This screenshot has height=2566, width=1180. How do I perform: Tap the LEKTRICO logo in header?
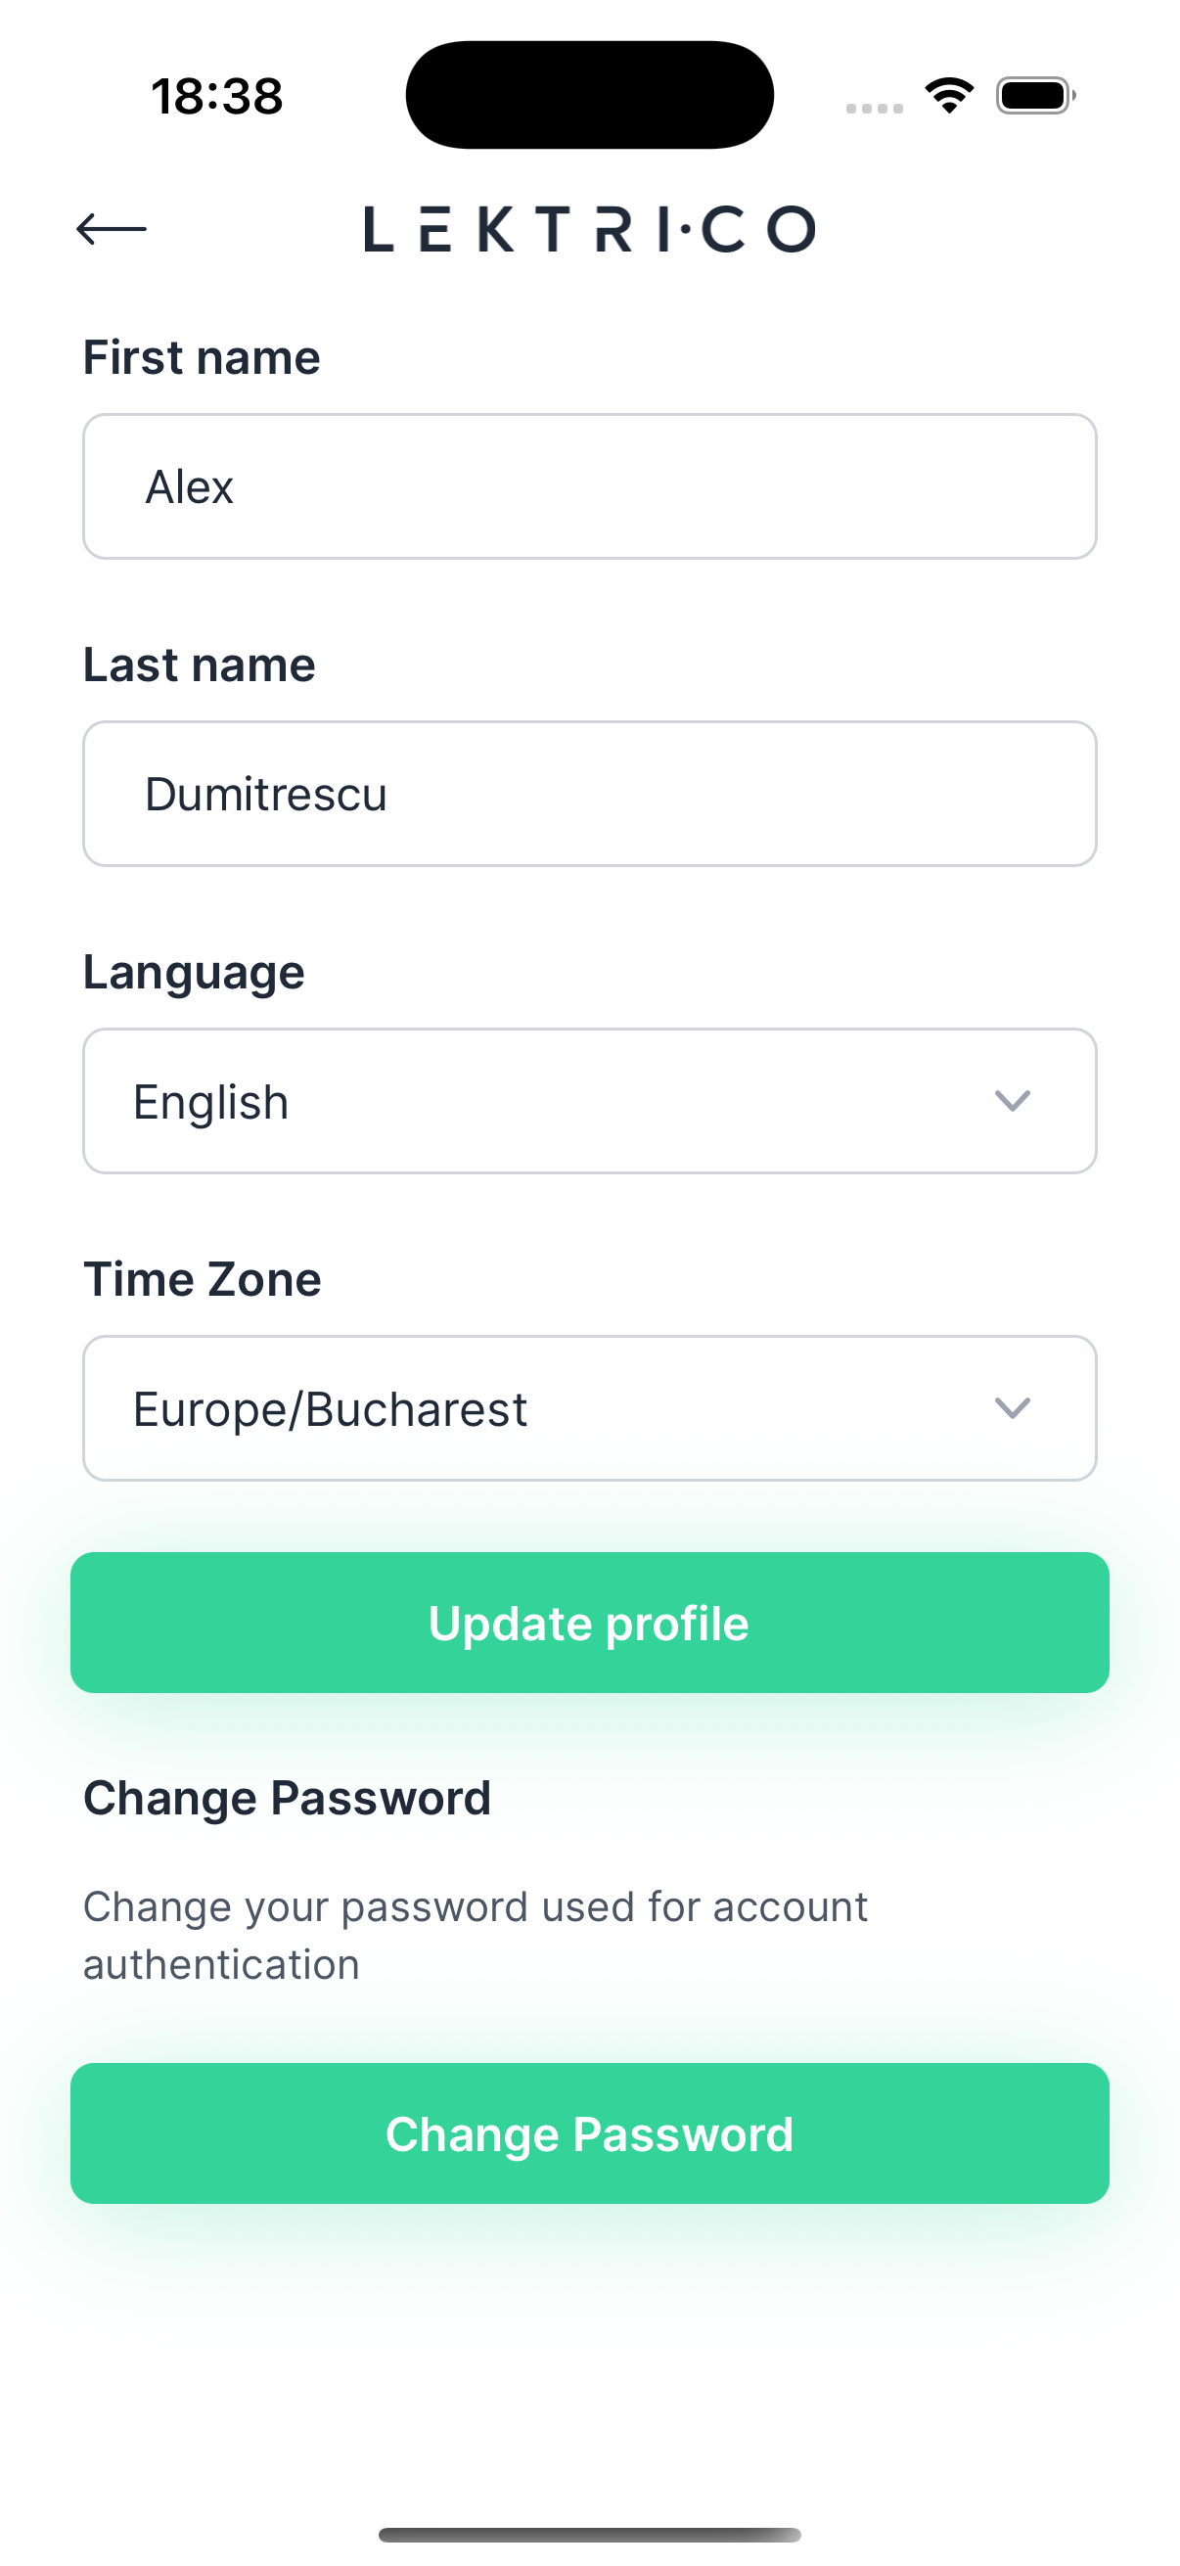[x=589, y=229]
